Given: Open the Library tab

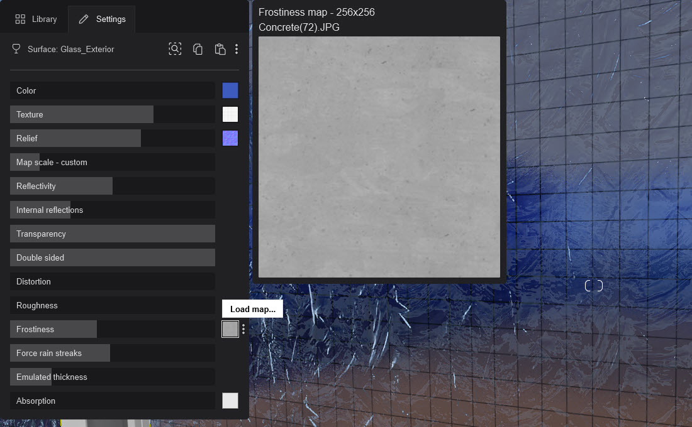Looking at the screenshot, I should tap(36, 19).
